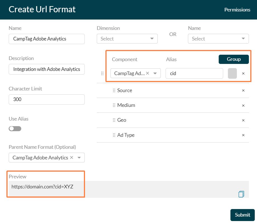Enable the Use Alias toggle
Image resolution: width=257 pixels, height=223 pixels.
coord(15,128)
